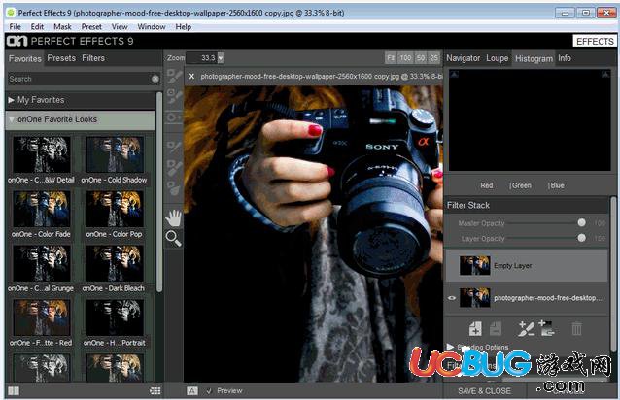Set zoom to 25 percent button

point(433,58)
